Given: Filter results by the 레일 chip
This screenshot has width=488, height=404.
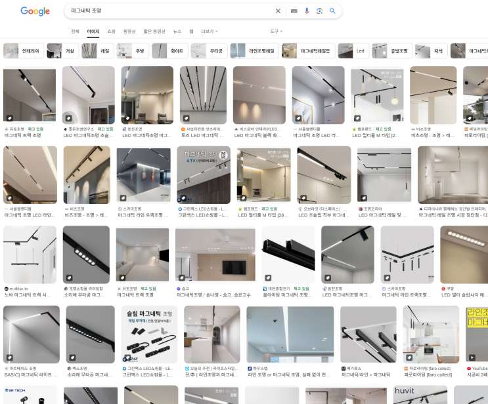Looking at the screenshot, I should [98, 51].
